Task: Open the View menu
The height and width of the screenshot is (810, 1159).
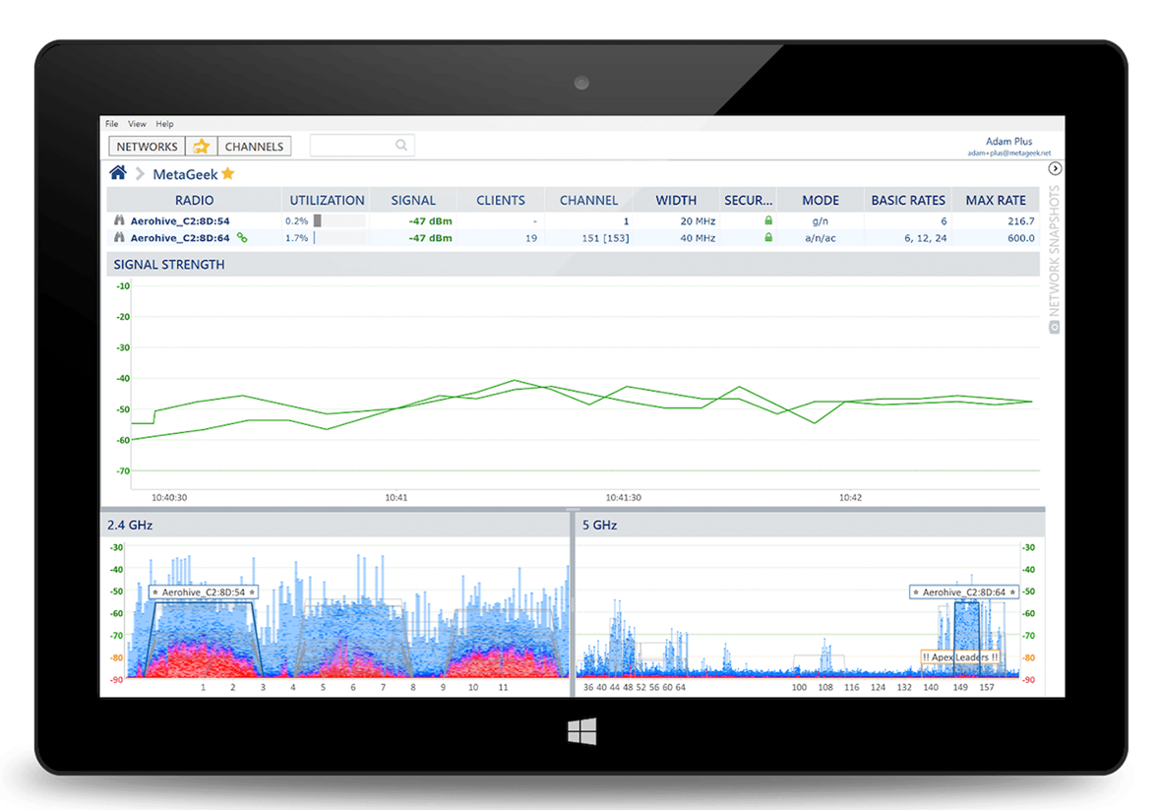Action: (137, 124)
